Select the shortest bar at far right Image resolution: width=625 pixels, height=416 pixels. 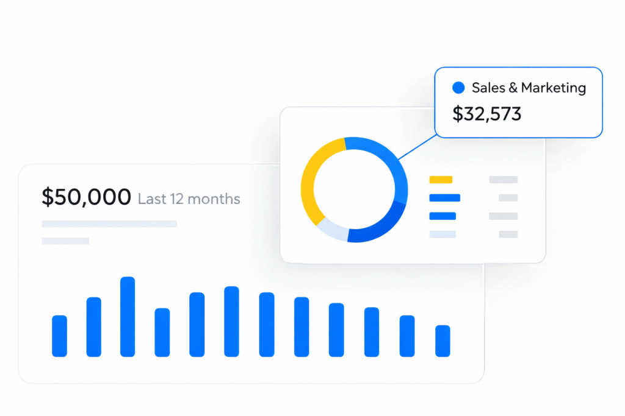point(443,340)
